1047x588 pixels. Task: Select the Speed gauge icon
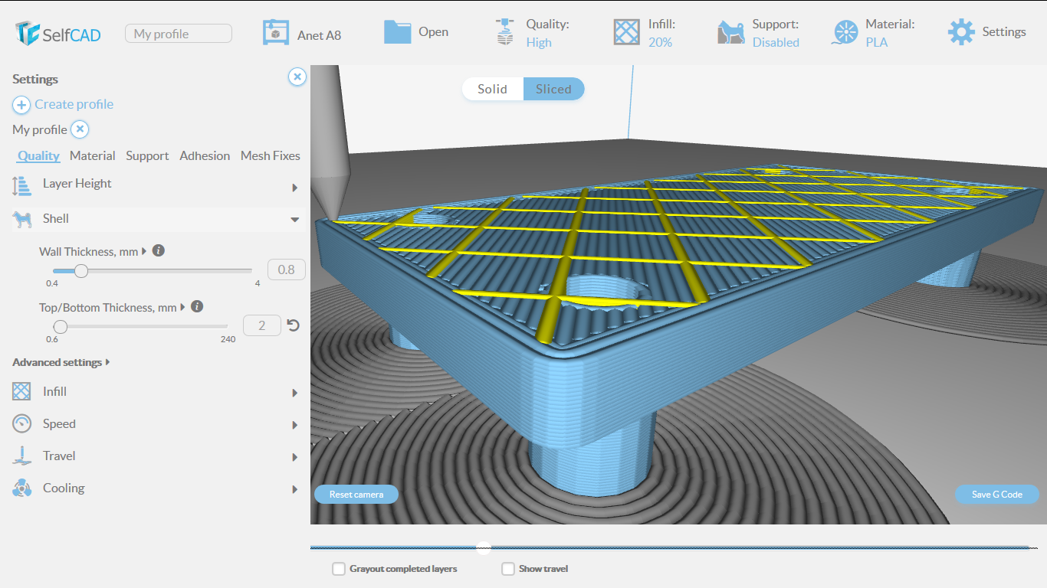pos(21,424)
